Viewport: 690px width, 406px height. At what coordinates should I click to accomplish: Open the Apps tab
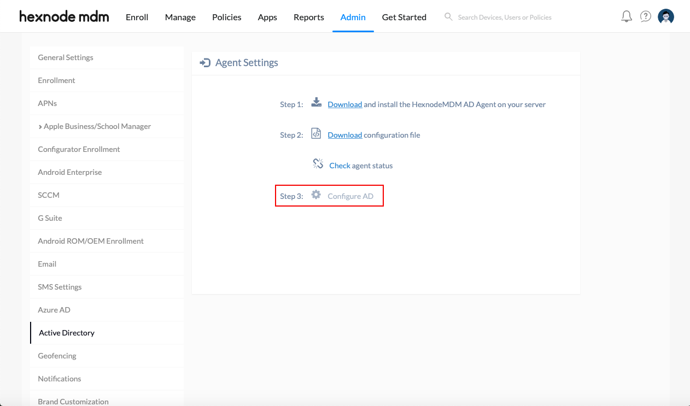click(267, 17)
